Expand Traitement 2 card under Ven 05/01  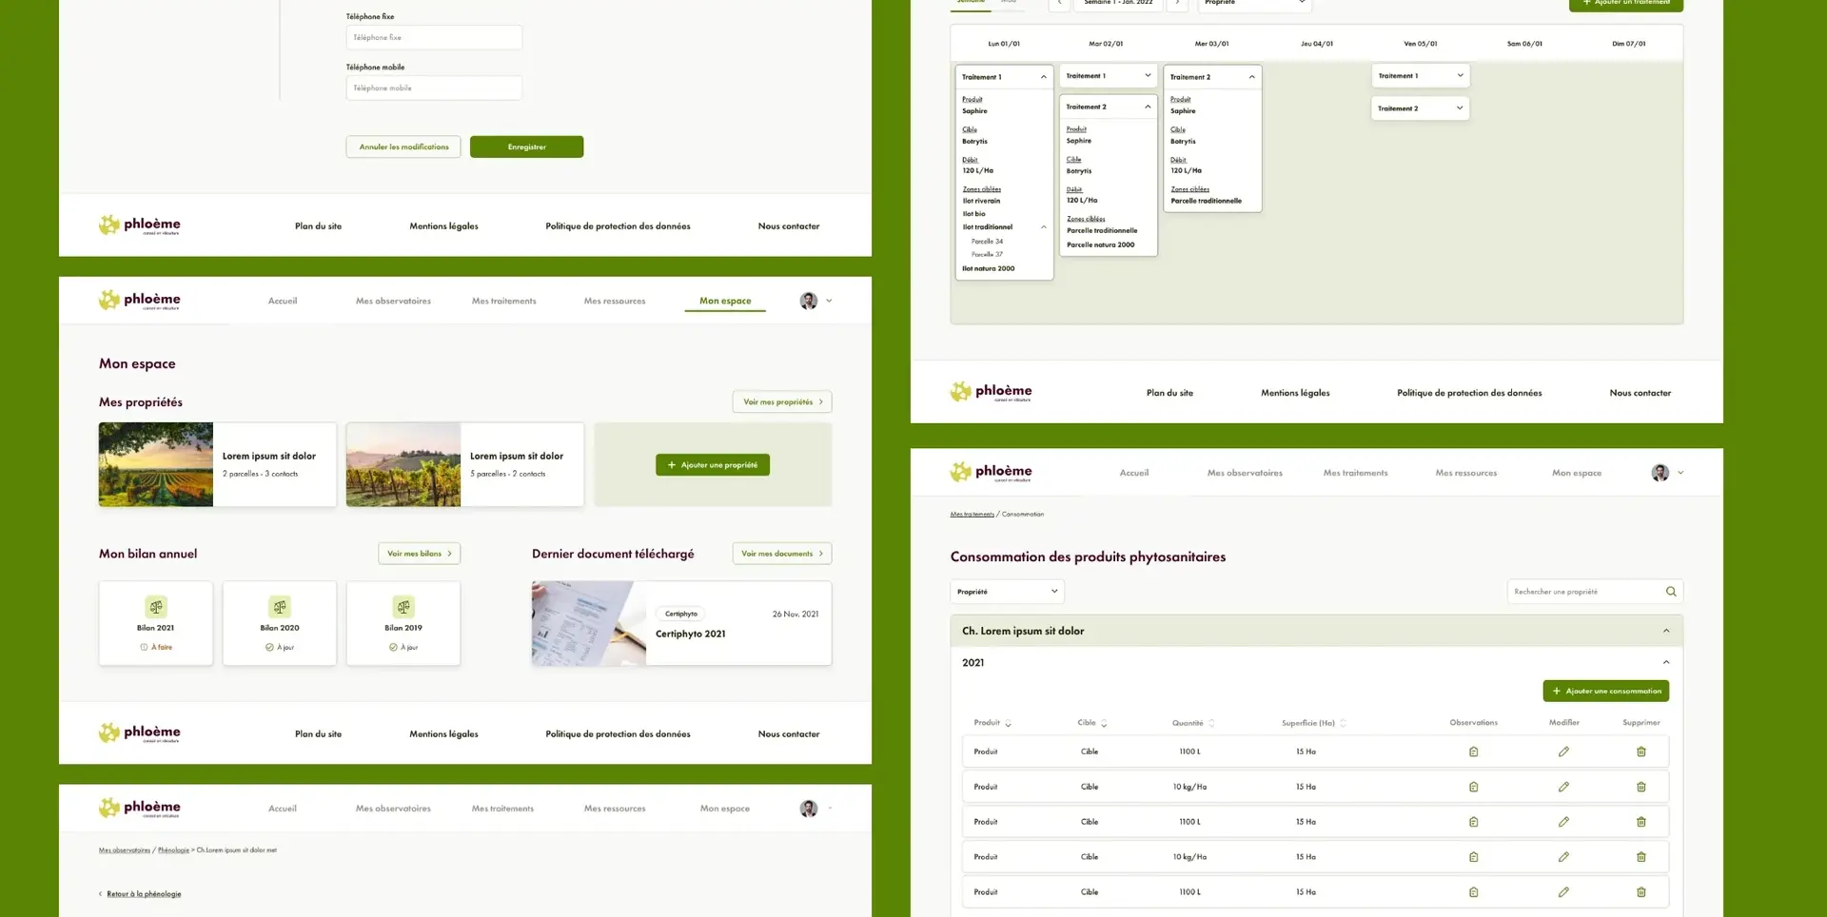pos(1460,108)
